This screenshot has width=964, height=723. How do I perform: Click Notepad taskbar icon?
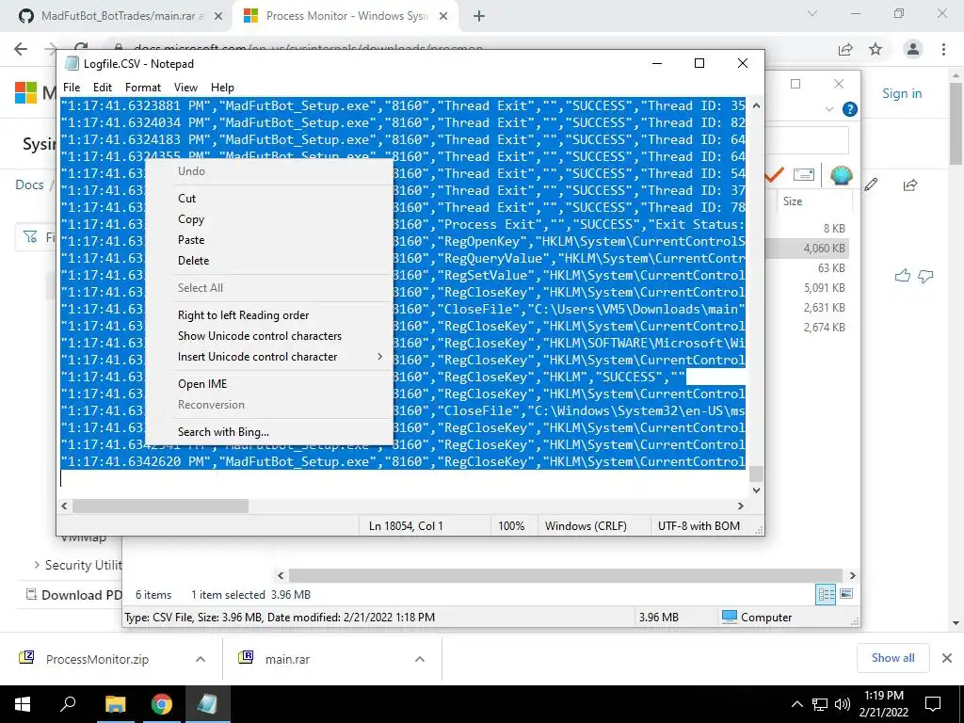[208, 704]
